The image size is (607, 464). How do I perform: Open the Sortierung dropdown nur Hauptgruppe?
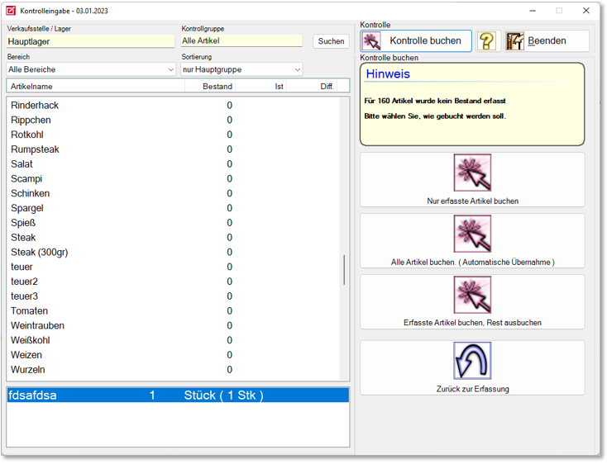tap(241, 69)
